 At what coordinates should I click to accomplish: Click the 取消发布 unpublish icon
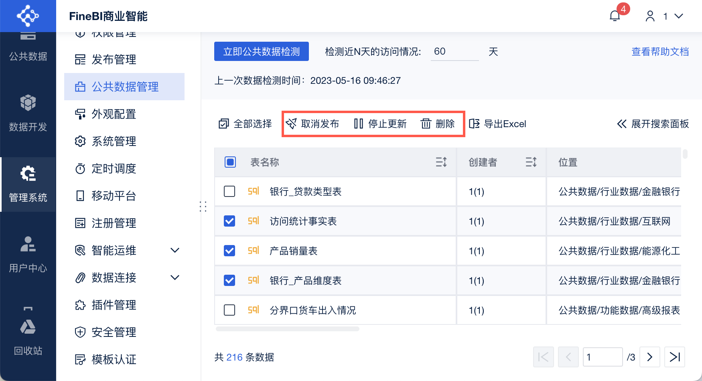click(x=291, y=124)
